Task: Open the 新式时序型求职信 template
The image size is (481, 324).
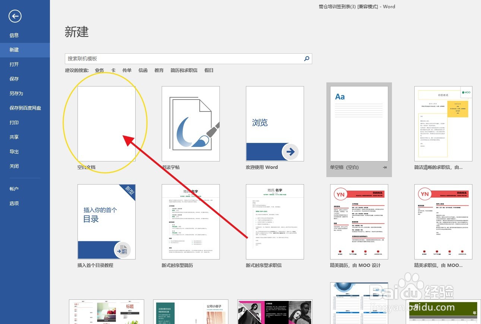Action: [275, 222]
